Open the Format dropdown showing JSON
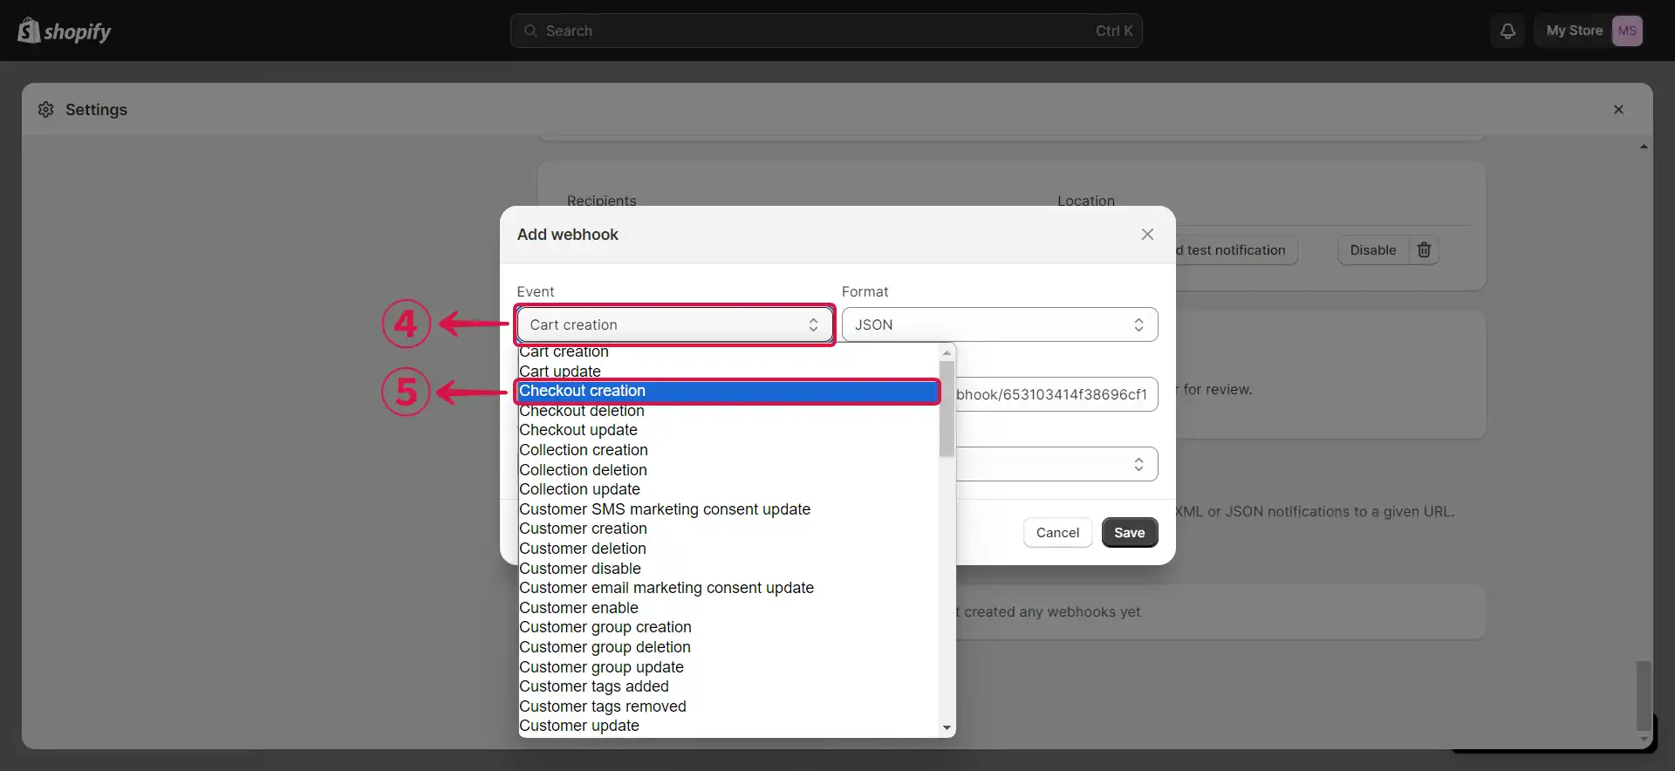Viewport: 1675px width, 771px height. 1000,324
